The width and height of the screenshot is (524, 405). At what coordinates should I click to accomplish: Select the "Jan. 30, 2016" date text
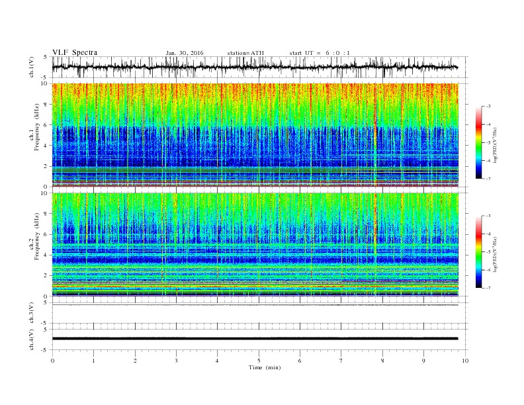tap(185, 53)
